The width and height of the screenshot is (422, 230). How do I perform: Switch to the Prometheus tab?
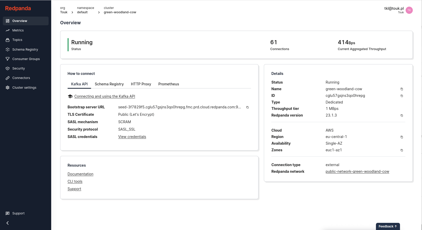169,84
